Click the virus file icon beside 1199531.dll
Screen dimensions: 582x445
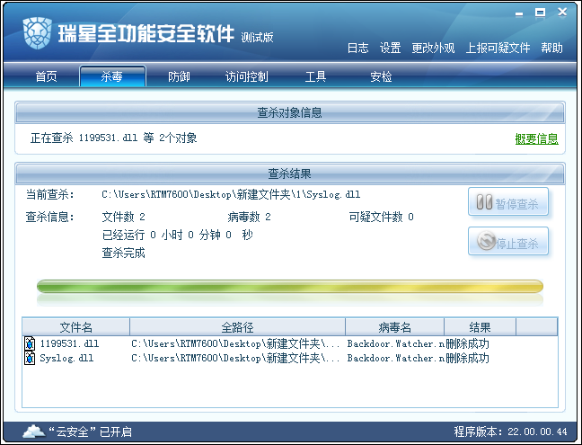[x=30, y=343]
